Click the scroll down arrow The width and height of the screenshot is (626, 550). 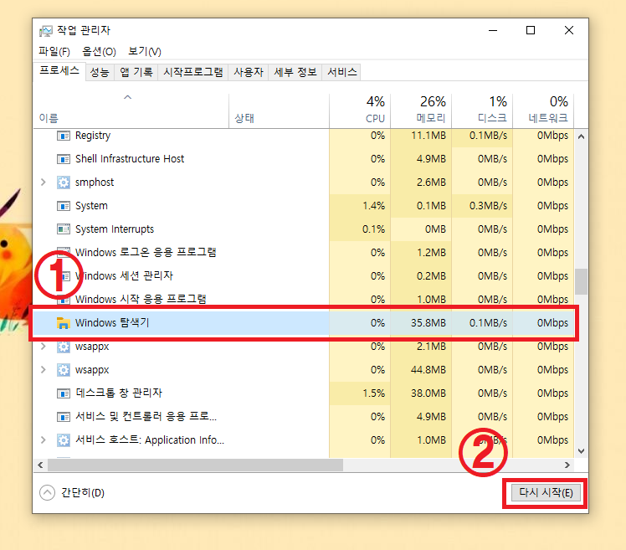(x=582, y=451)
